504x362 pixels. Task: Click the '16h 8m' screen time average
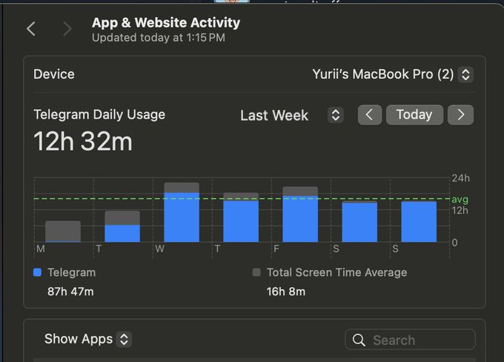[x=286, y=292]
